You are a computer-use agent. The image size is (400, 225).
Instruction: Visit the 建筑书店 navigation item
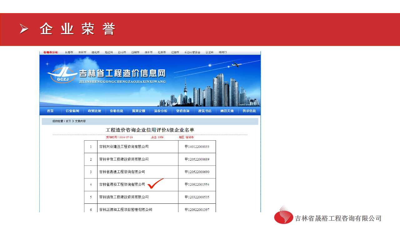[205, 111]
